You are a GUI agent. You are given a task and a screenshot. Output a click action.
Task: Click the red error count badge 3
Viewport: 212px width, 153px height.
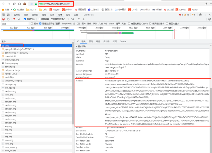[x=181, y=15]
